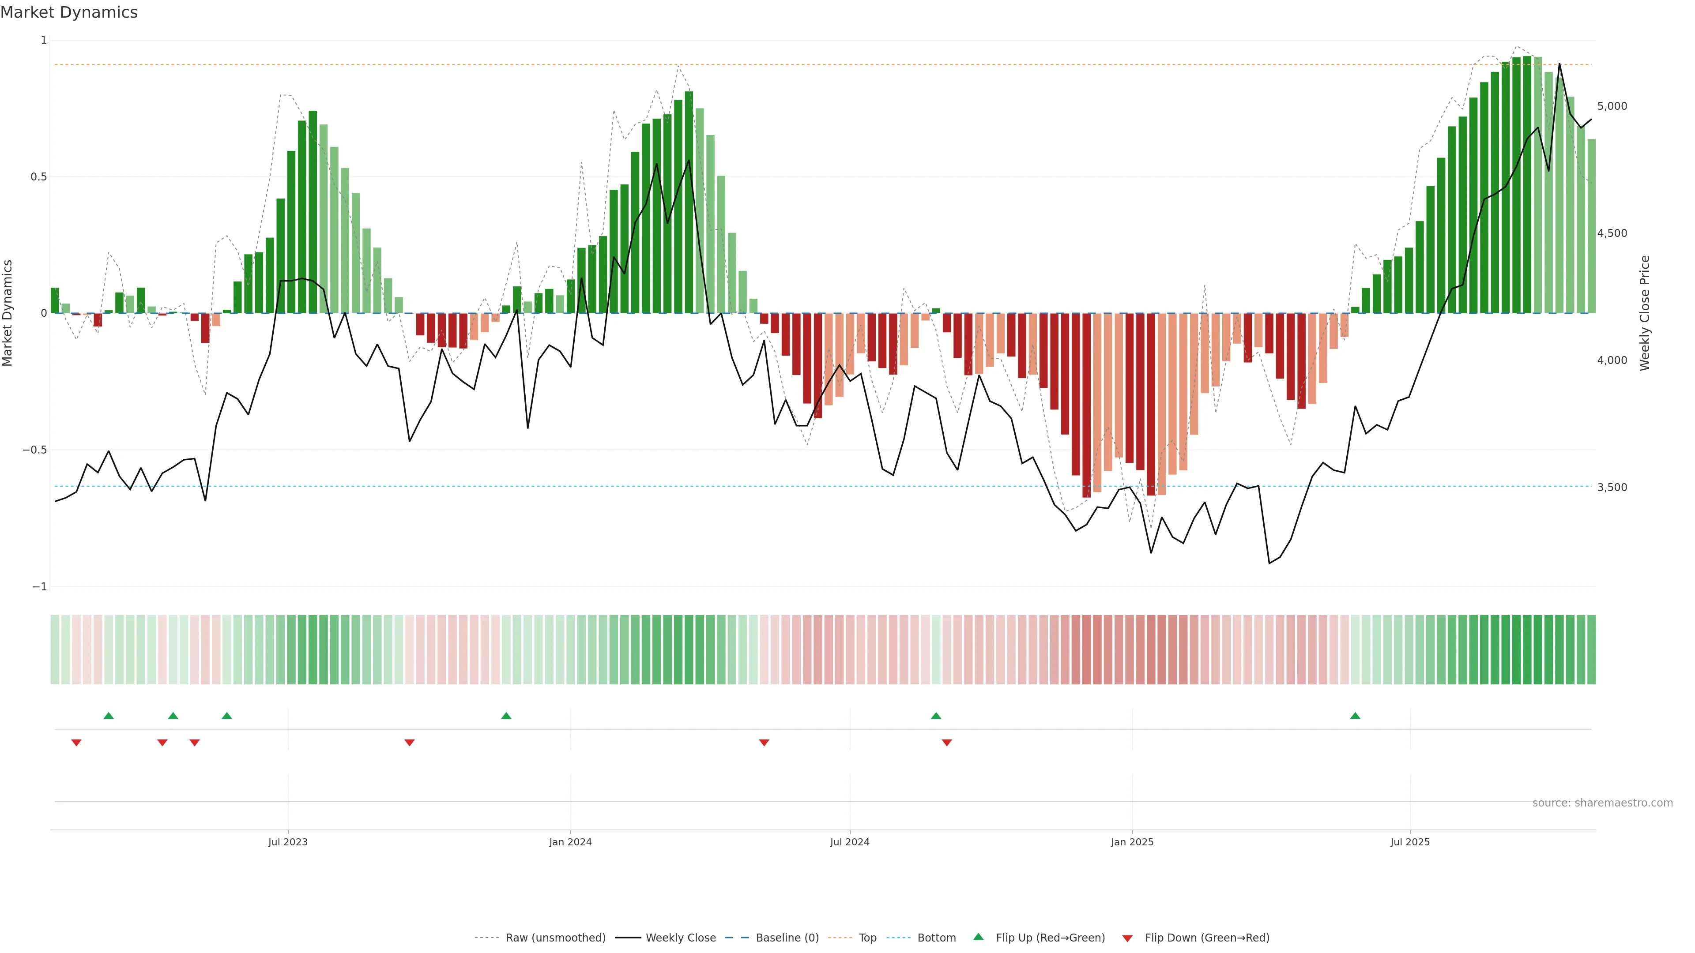Click the Jan 2025 x-axis label

(x=1132, y=842)
